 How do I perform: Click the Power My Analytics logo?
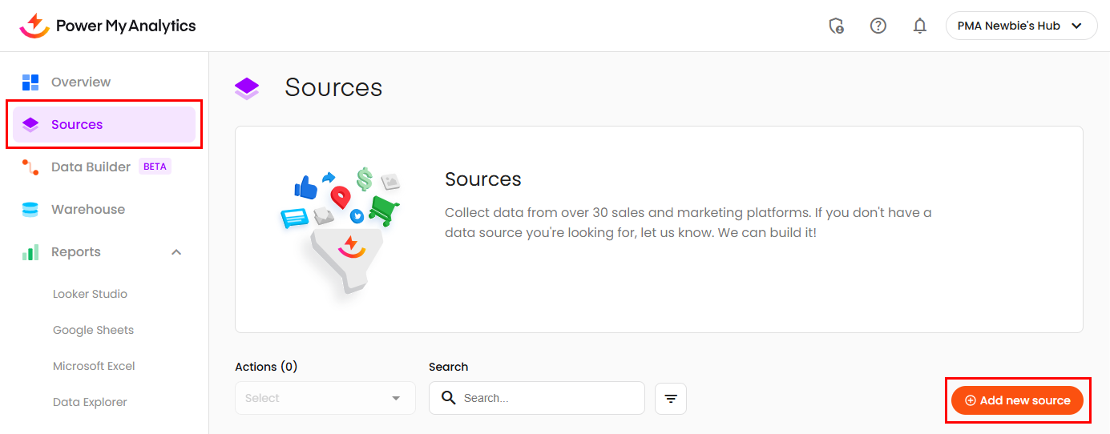[107, 26]
